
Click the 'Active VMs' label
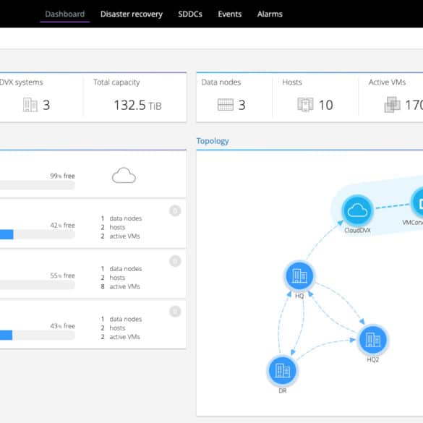click(387, 82)
